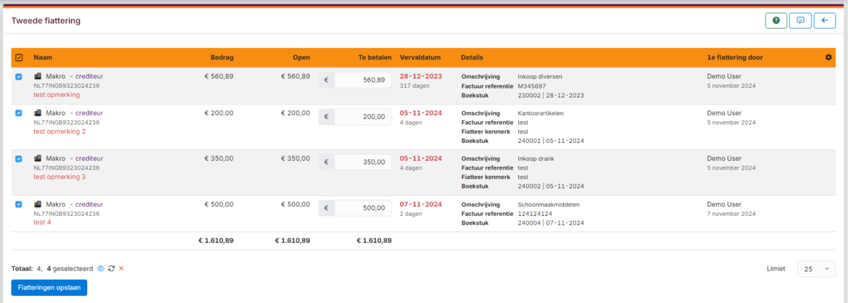Click the company icon in the € 350,00 row

coord(38,159)
